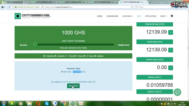This screenshot has width=189, height=106.
Task: Expand the HELP dropdown menu
Action: (x=164, y=16)
